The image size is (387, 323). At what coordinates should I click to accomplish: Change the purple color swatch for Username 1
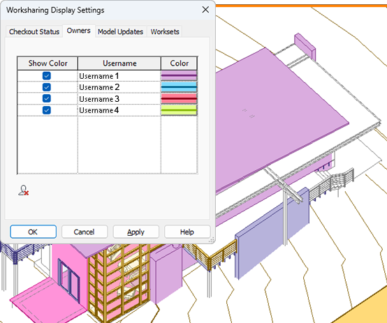point(179,75)
